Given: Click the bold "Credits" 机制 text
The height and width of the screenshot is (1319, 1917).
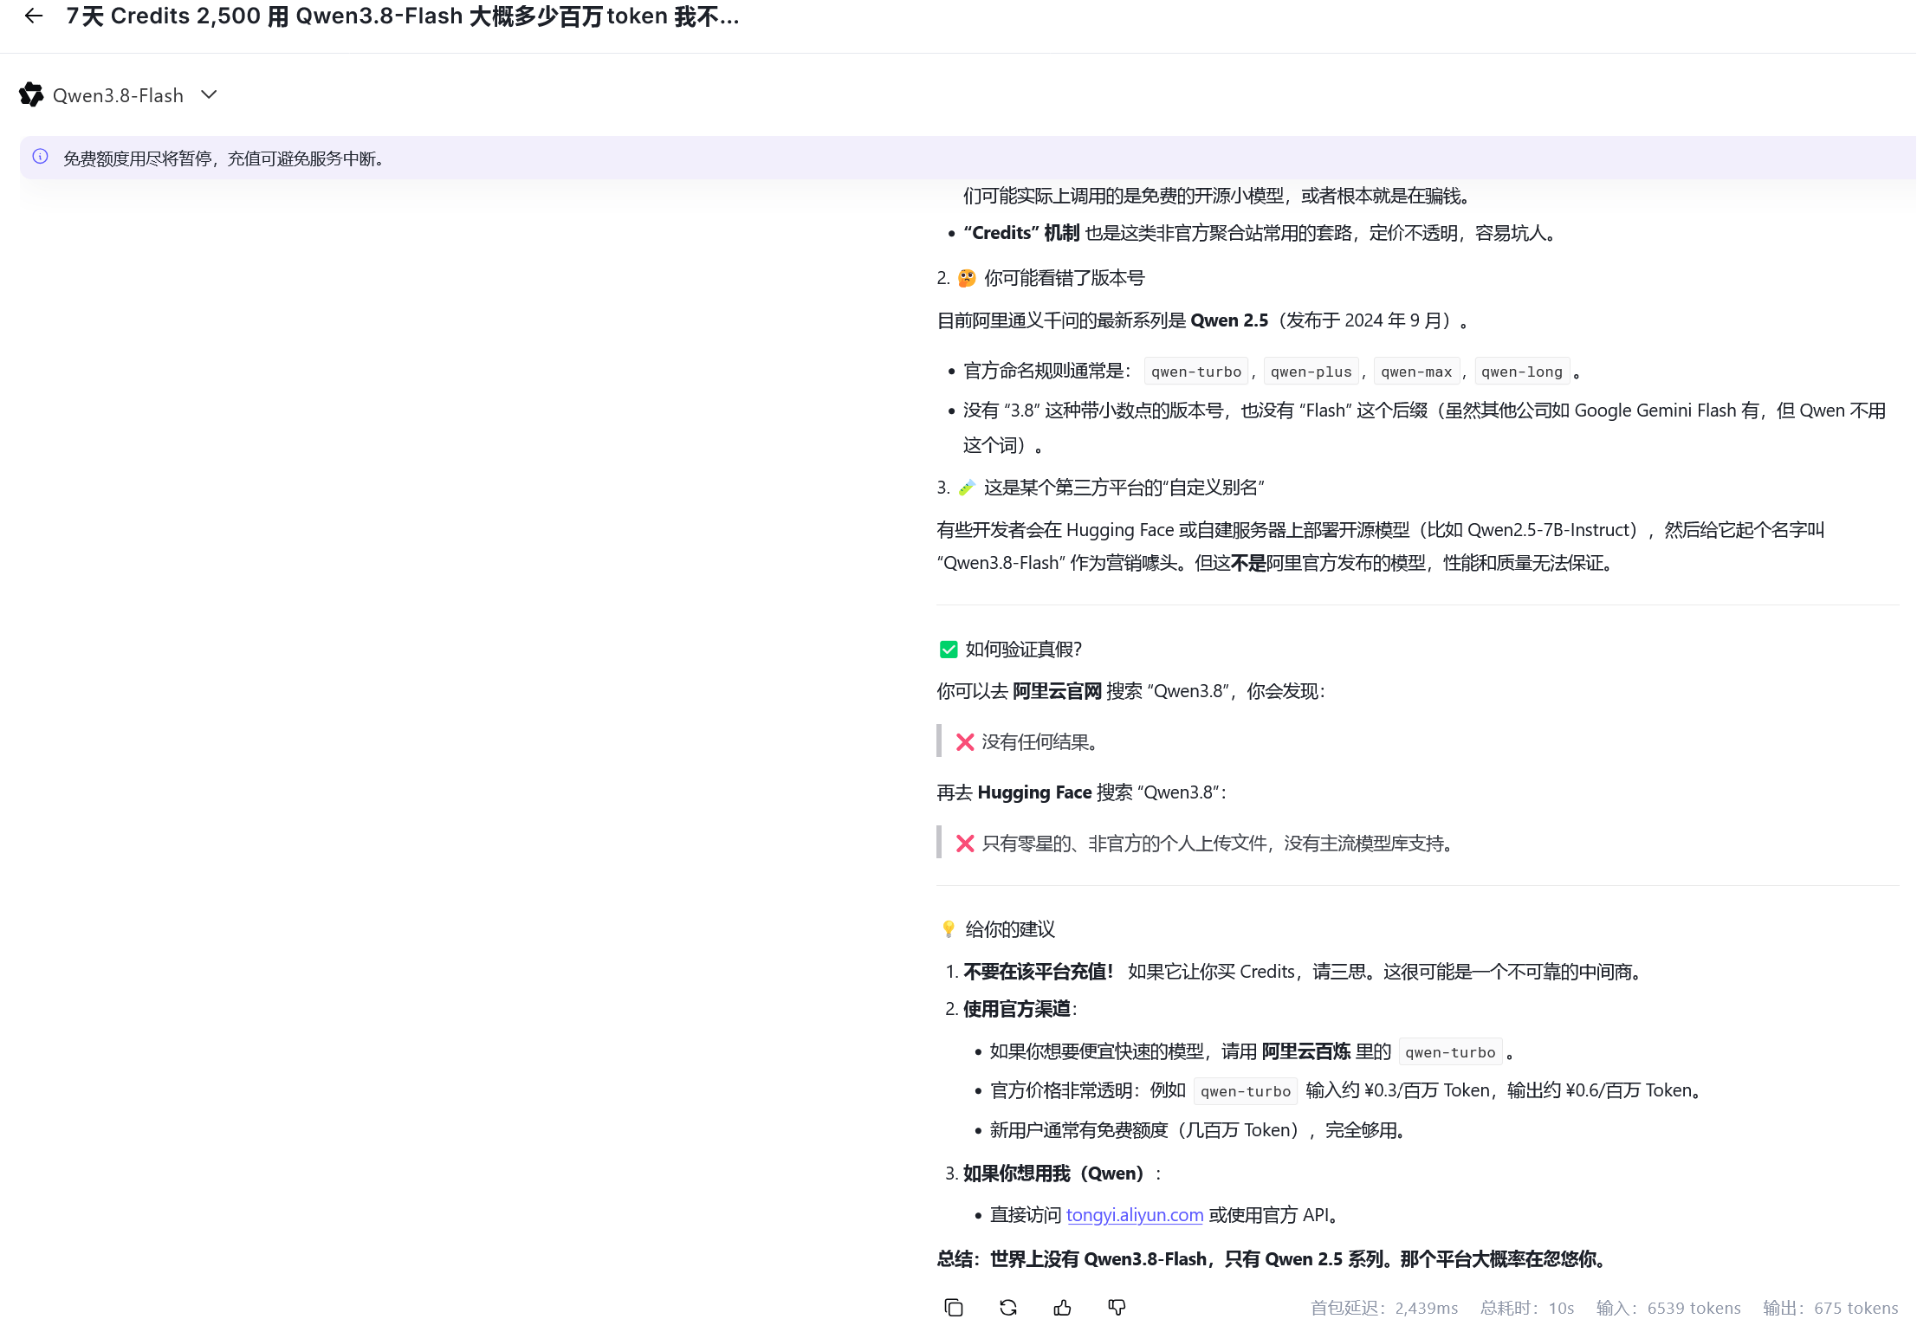Looking at the screenshot, I should (1021, 233).
